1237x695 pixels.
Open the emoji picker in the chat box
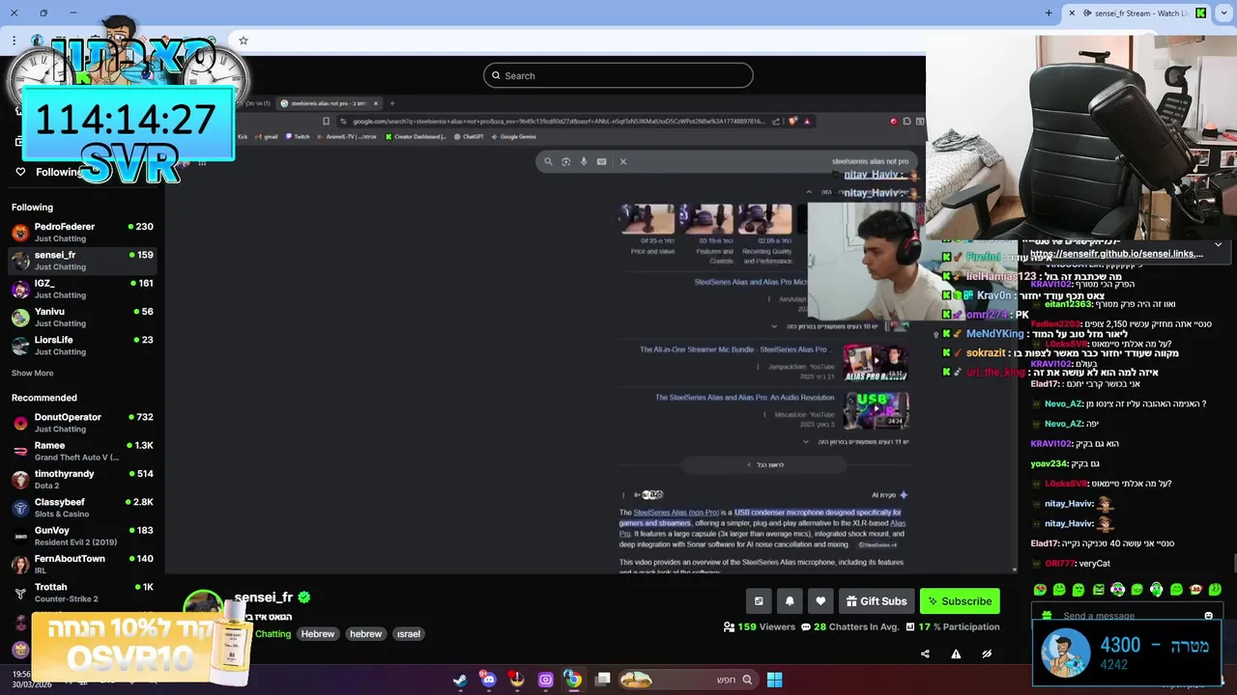click(1208, 616)
